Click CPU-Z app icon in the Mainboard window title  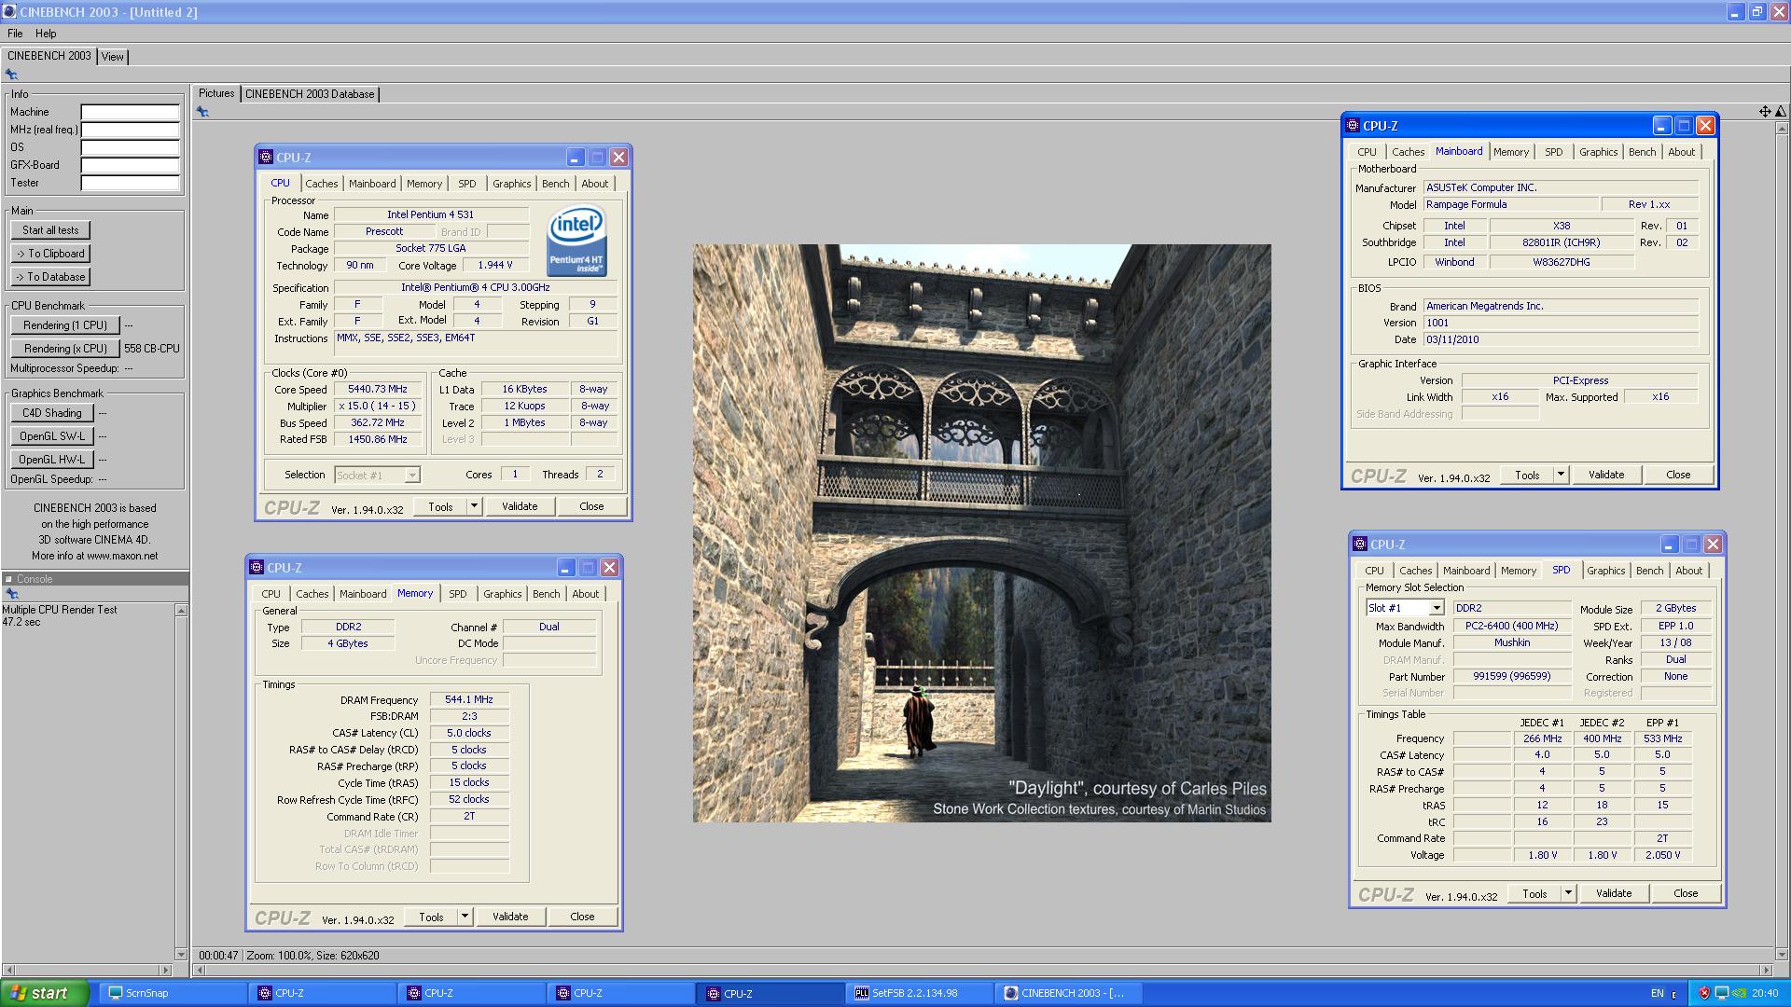(1353, 126)
